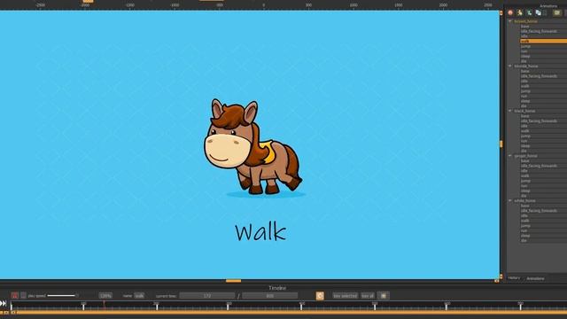
Task: Collapse the black_horse entity
Action: click(510, 111)
